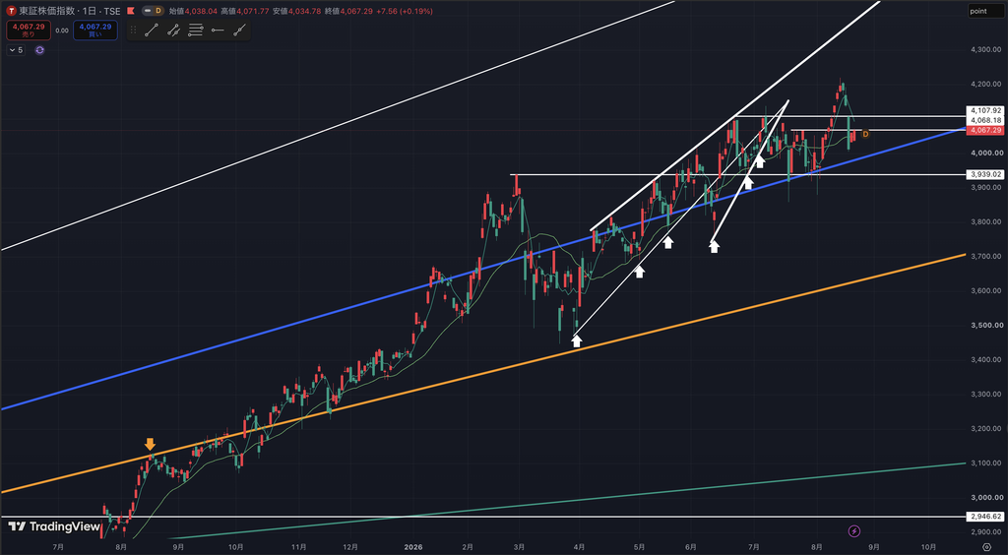Screen dimensions: 1008x555
Task: Open symbol title 東証株価指数 · 1日 · TSE
Action: coord(70,11)
